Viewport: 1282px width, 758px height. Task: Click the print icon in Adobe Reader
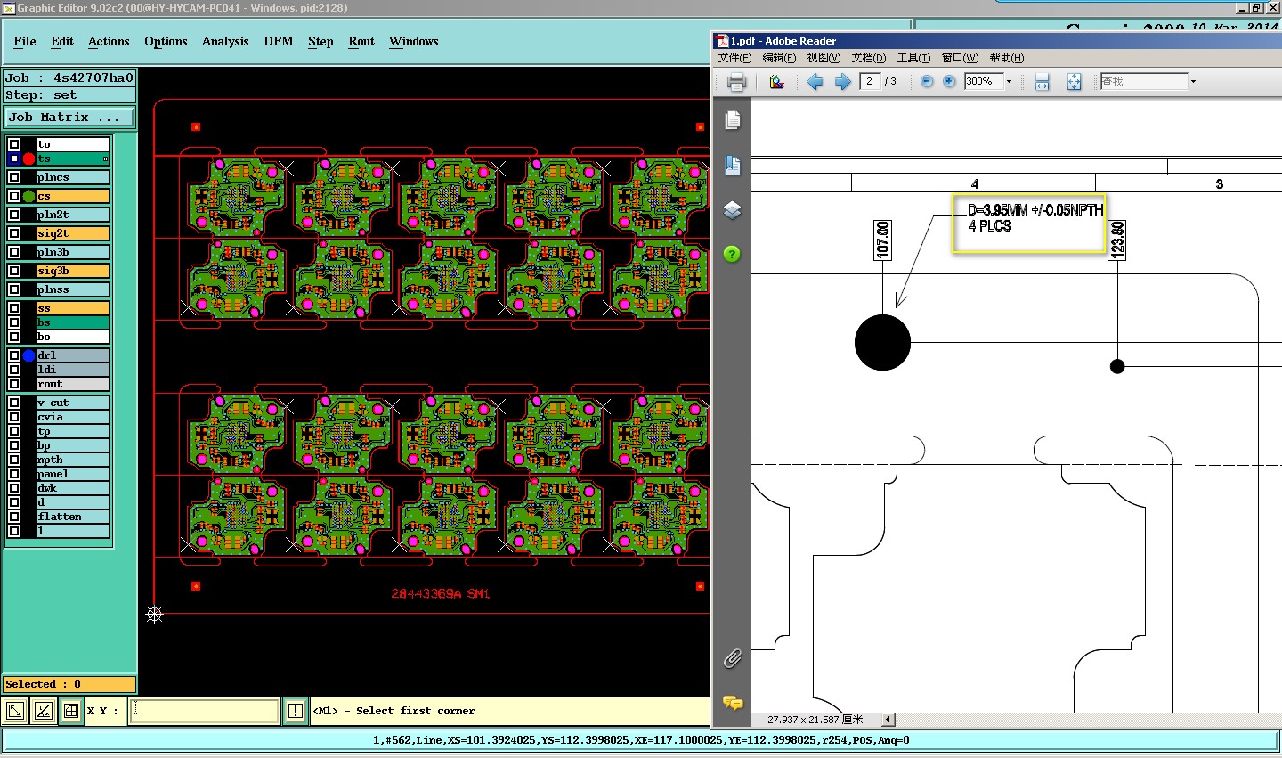click(x=736, y=82)
